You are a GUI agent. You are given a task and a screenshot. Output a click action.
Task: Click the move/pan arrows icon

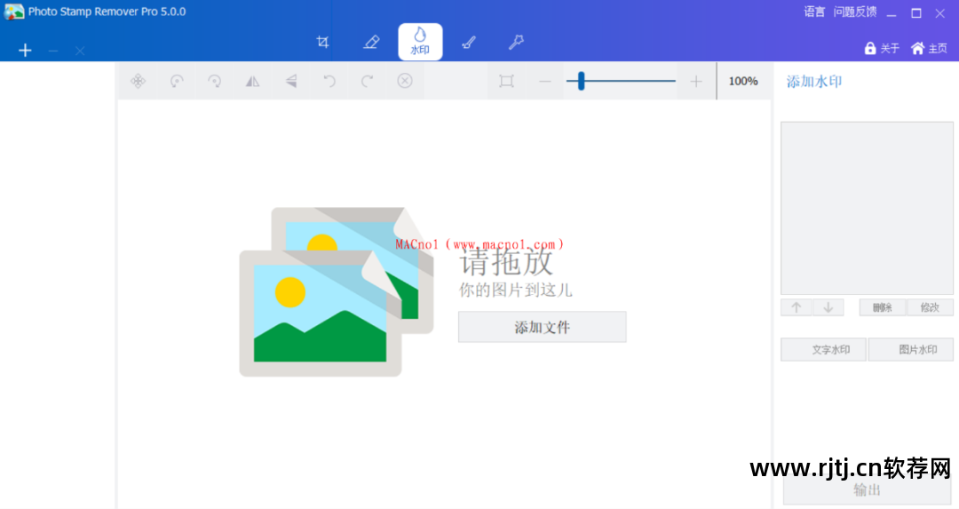point(139,81)
